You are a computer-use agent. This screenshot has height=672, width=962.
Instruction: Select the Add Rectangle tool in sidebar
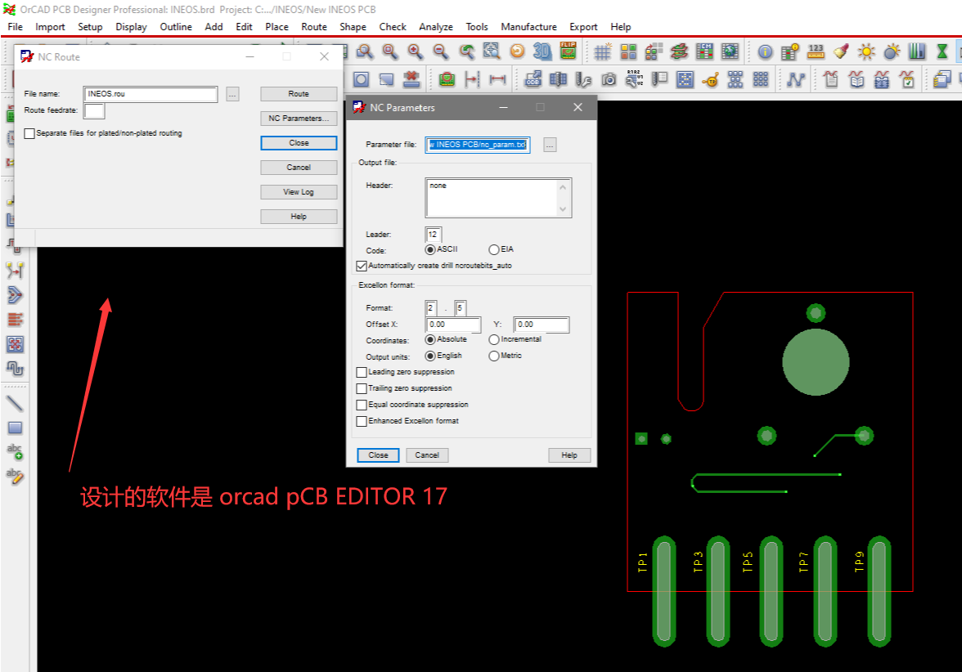pos(15,428)
